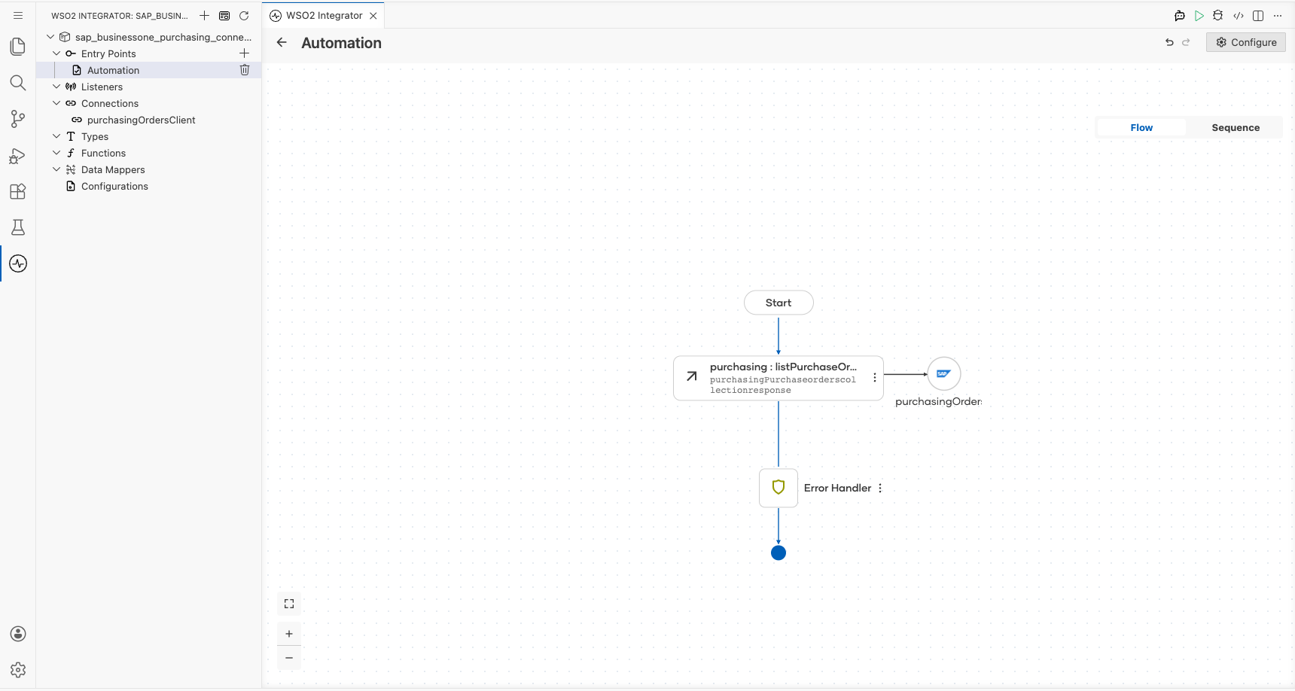The width and height of the screenshot is (1295, 691).
Task: Click the Automation page heading
Action: tap(341, 43)
